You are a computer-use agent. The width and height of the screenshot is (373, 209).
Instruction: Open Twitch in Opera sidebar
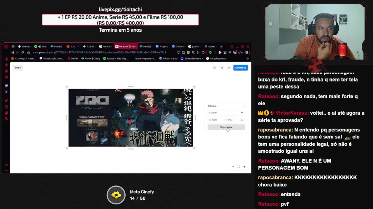click(6, 86)
